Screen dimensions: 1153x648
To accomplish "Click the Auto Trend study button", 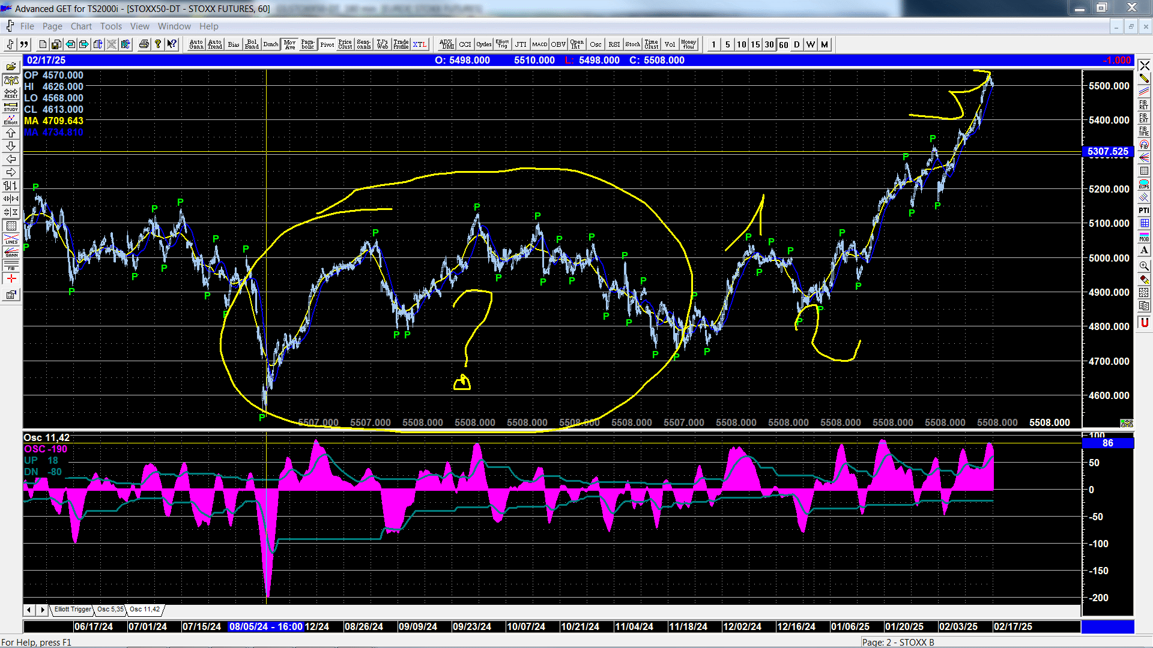I will pos(215,44).
